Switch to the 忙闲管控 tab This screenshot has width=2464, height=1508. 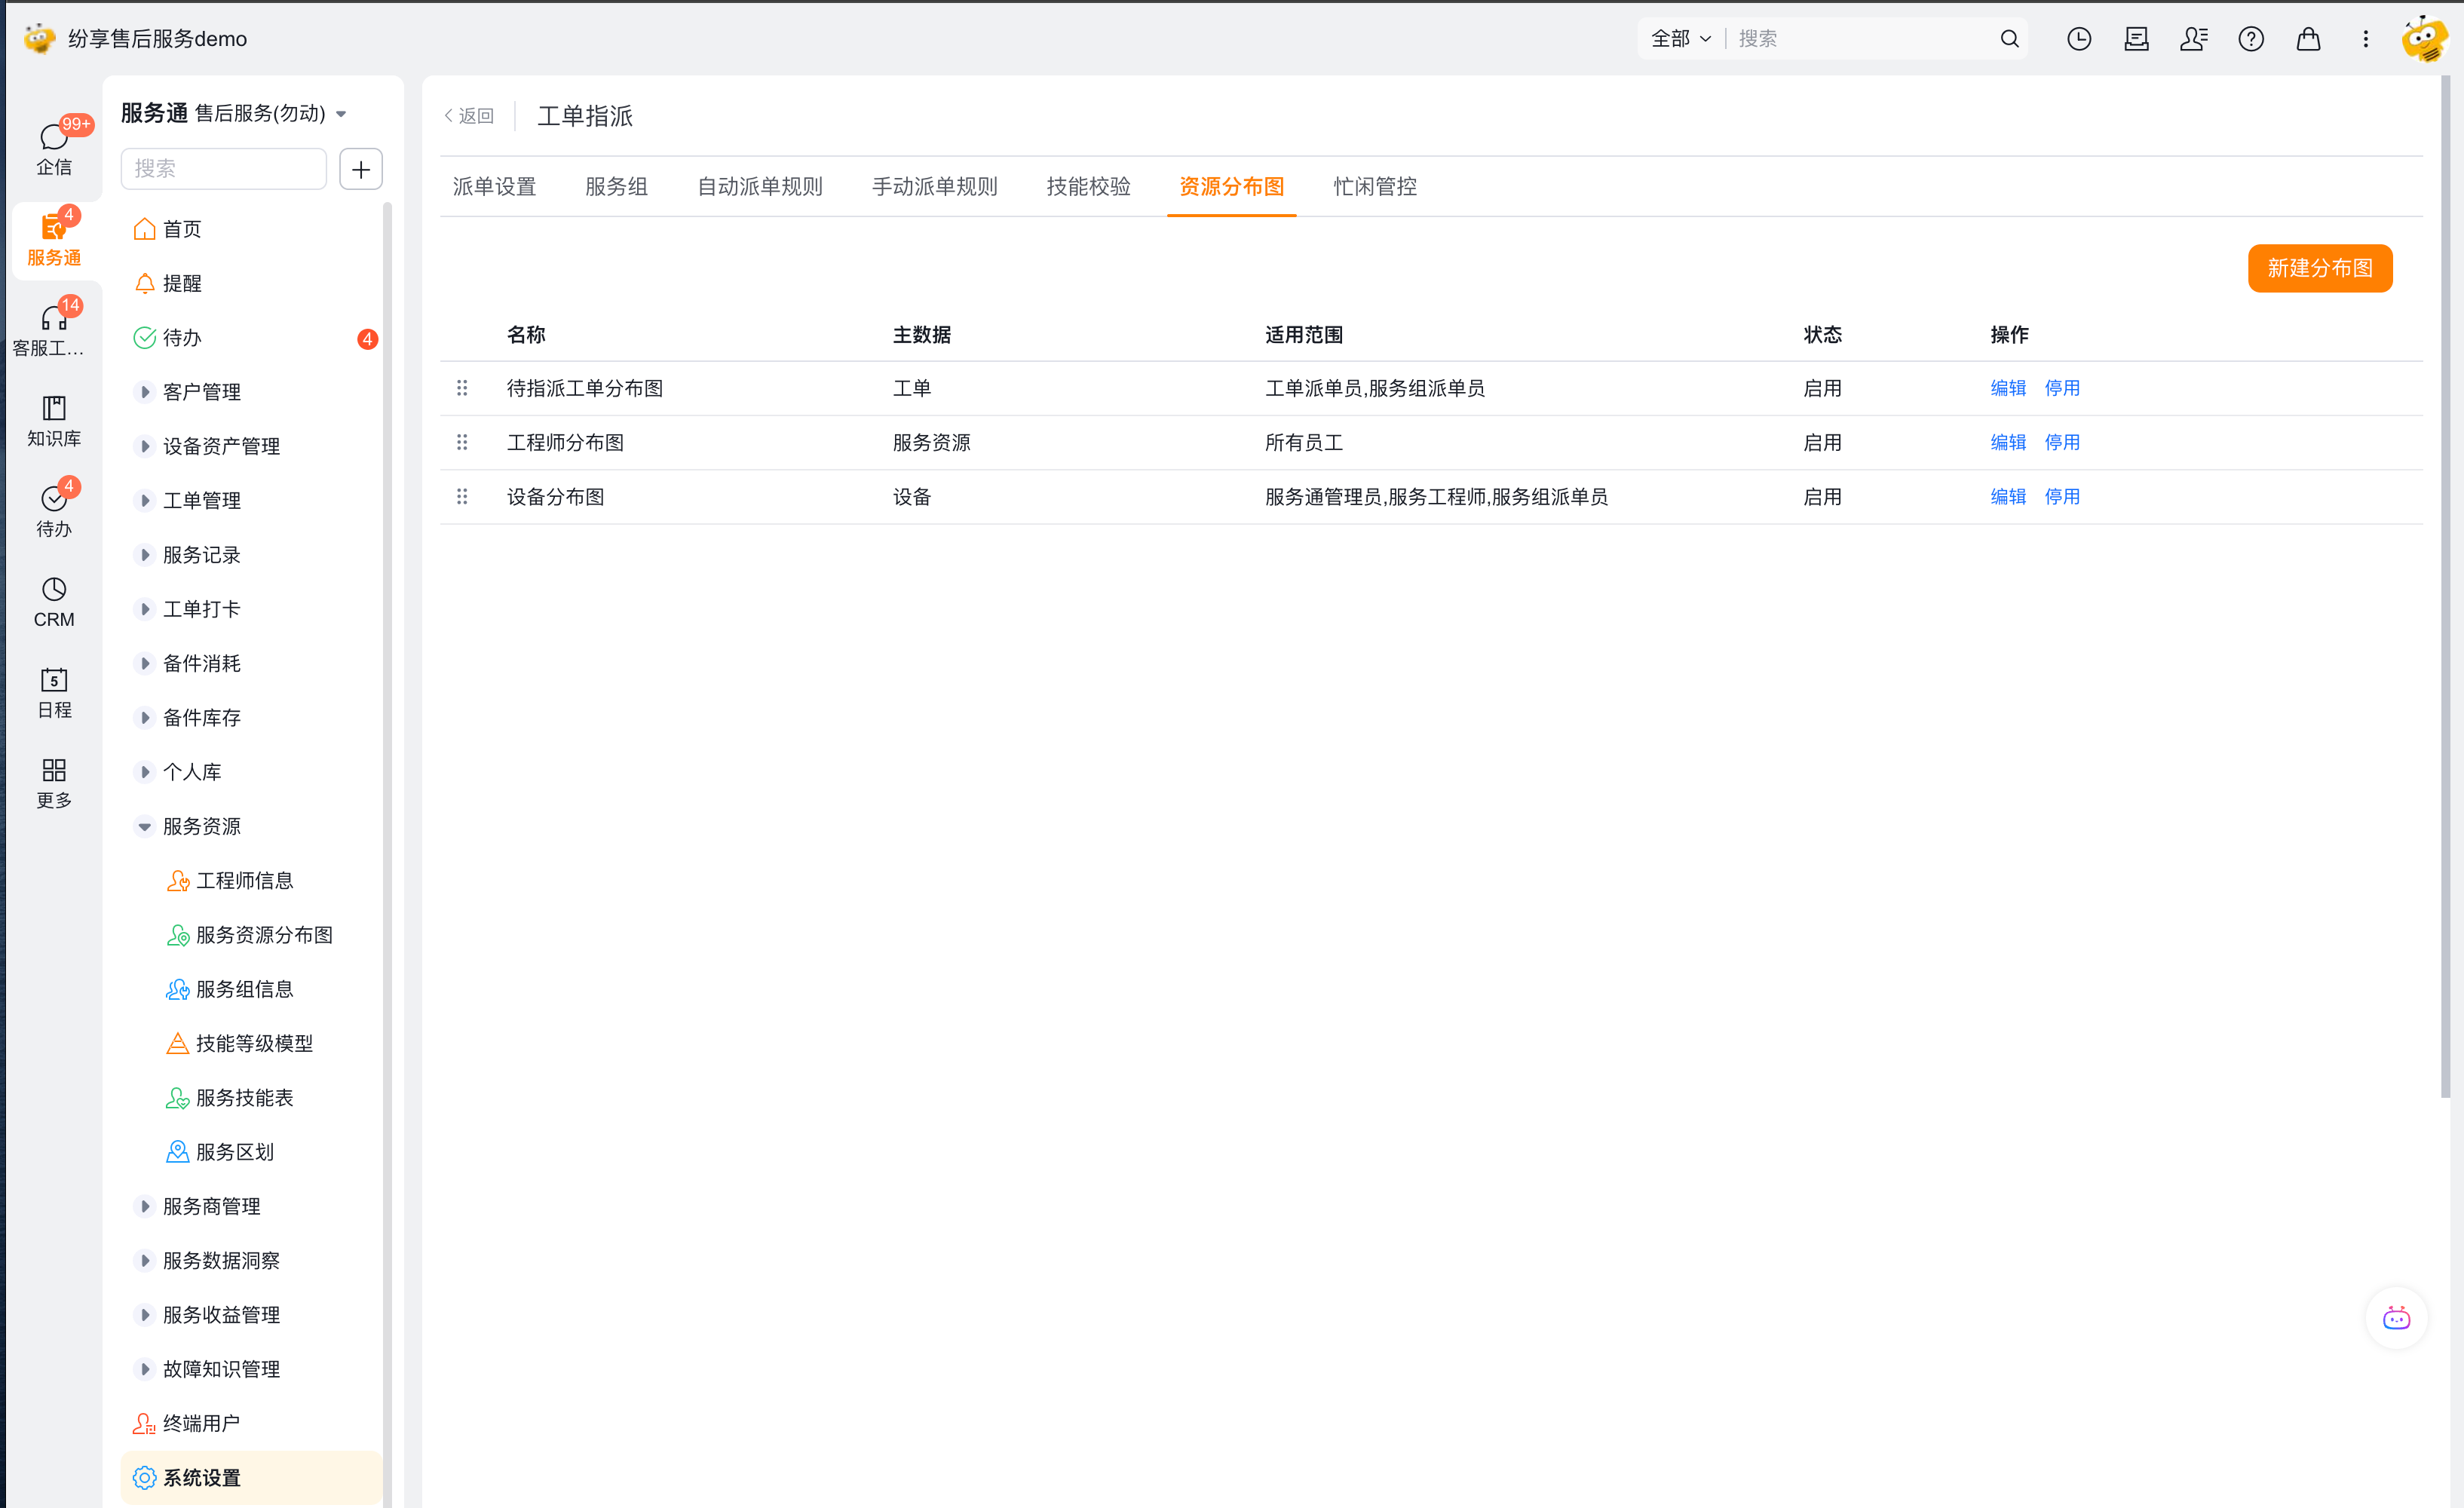[x=1375, y=187]
